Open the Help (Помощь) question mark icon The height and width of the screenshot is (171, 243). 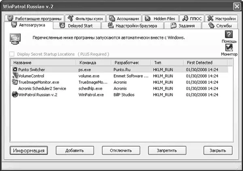[x=229, y=34]
